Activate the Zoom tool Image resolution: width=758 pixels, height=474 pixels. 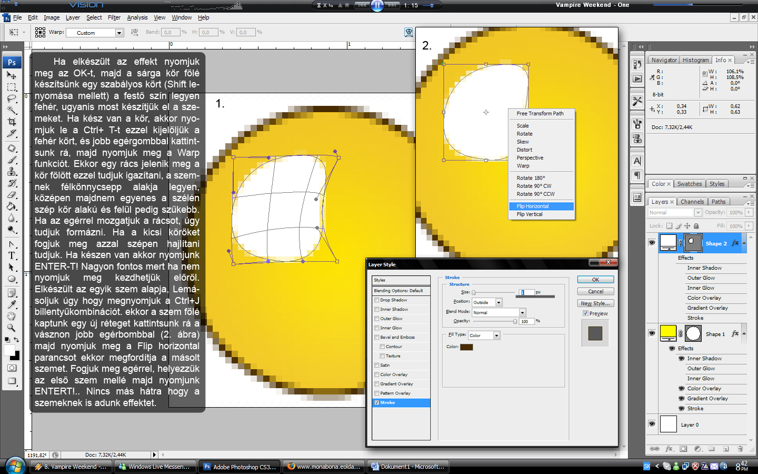12,328
